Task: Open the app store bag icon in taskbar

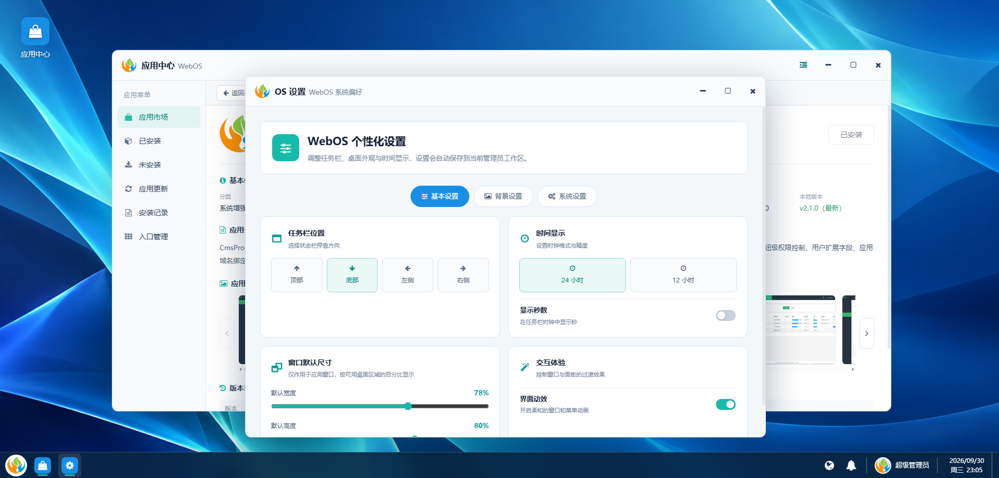Action: click(x=43, y=465)
